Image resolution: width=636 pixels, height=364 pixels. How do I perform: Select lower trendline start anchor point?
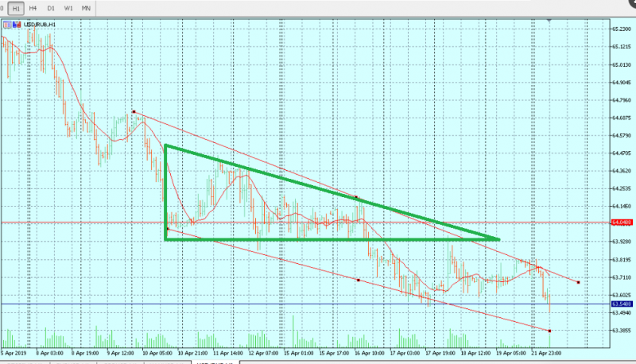tap(168, 229)
